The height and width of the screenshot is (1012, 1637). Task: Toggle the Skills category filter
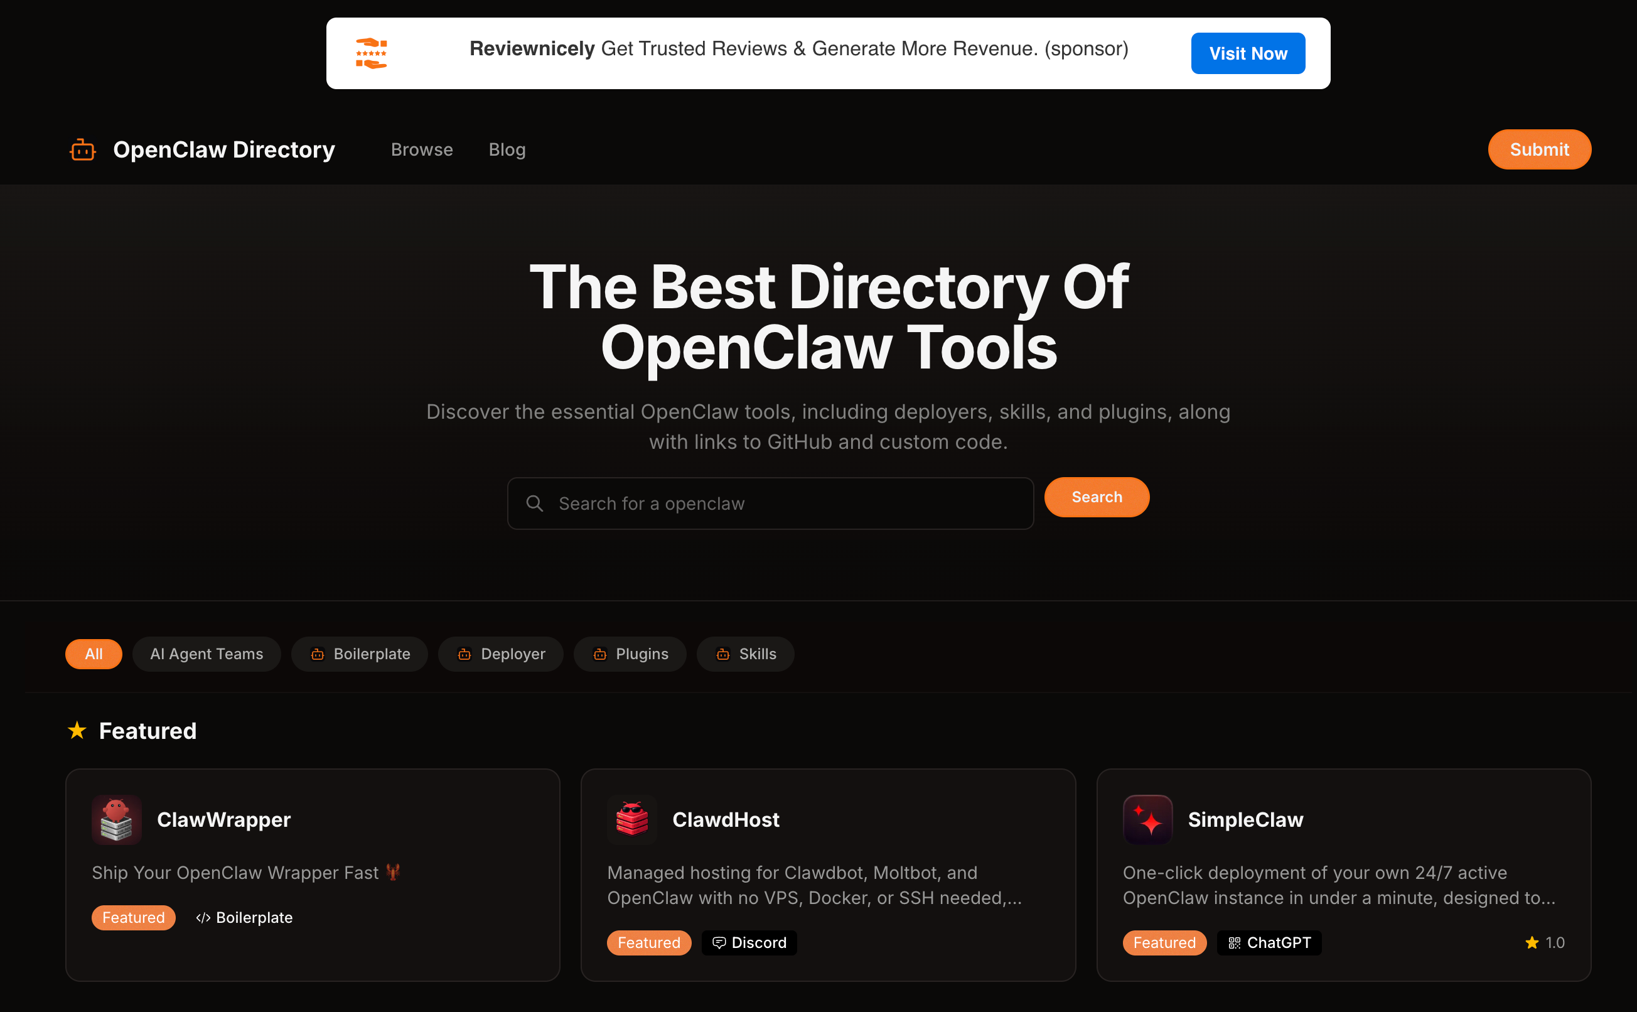(745, 654)
